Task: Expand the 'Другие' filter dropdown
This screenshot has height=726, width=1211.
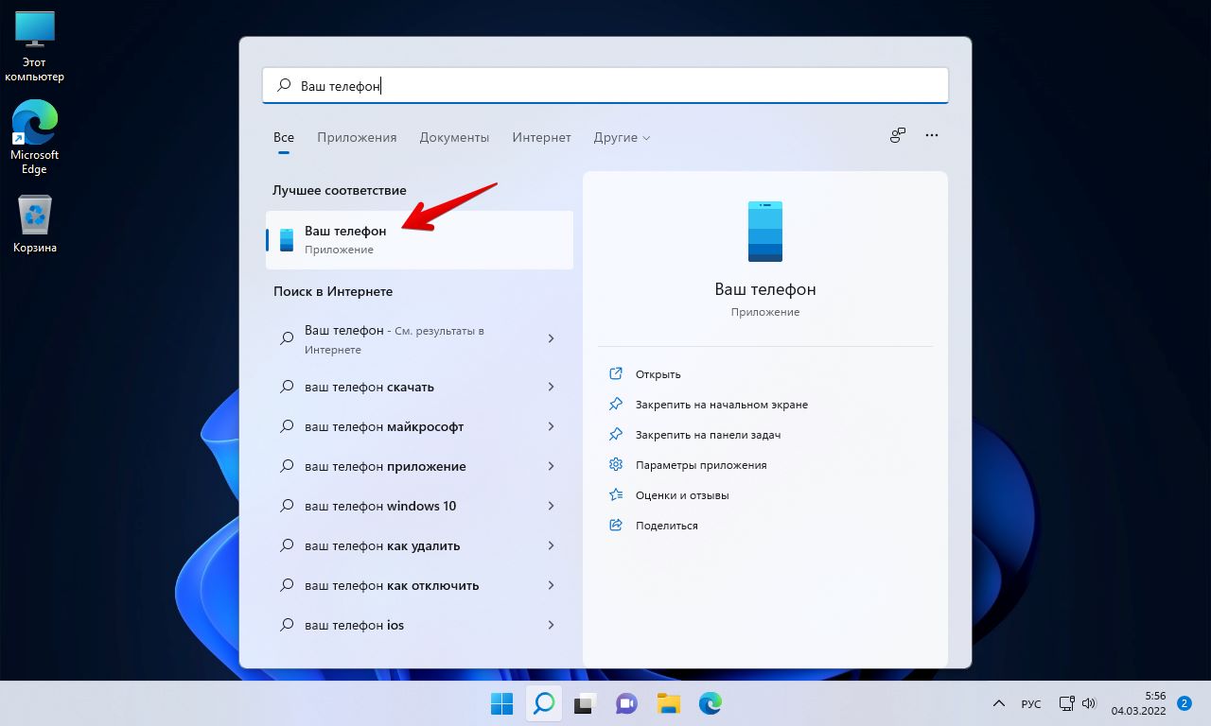Action: point(622,137)
